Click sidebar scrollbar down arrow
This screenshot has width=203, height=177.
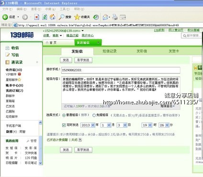40,163
